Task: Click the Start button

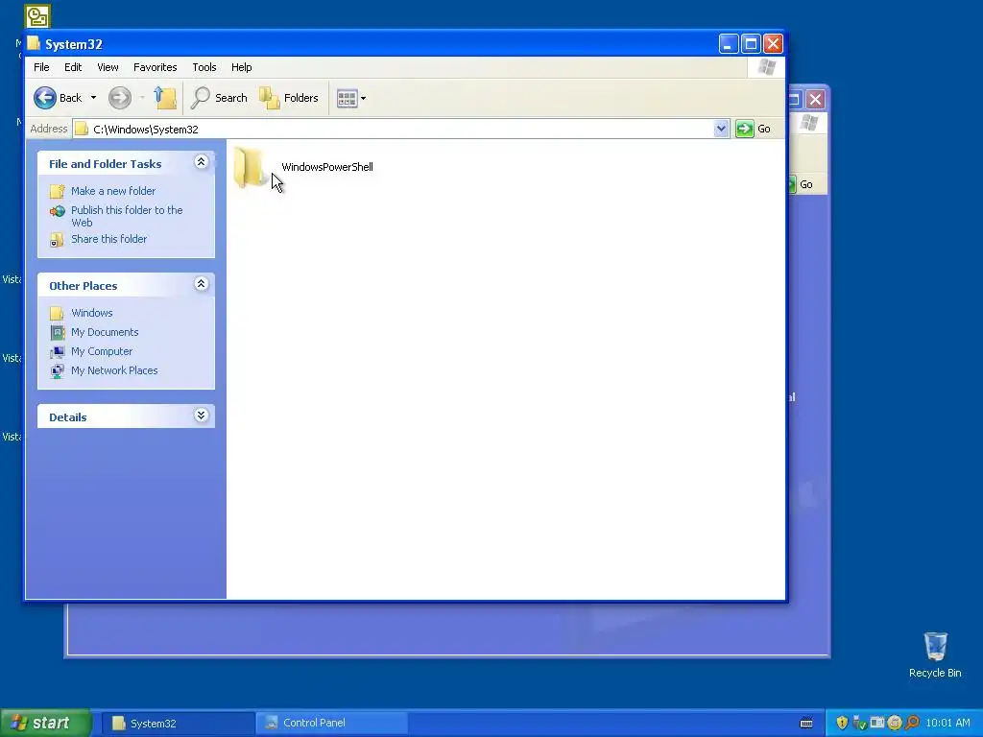Action: click(x=46, y=724)
